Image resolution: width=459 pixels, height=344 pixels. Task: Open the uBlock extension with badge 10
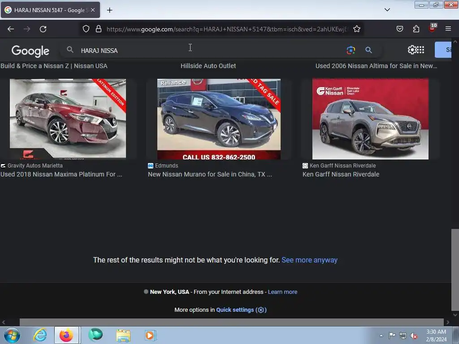click(433, 28)
